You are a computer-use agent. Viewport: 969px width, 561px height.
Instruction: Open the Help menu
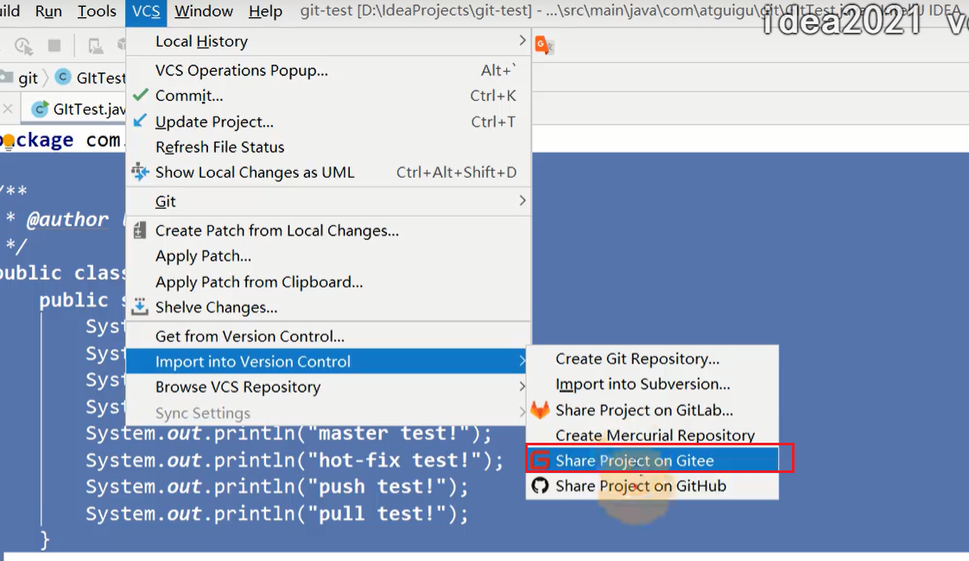coord(265,11)
